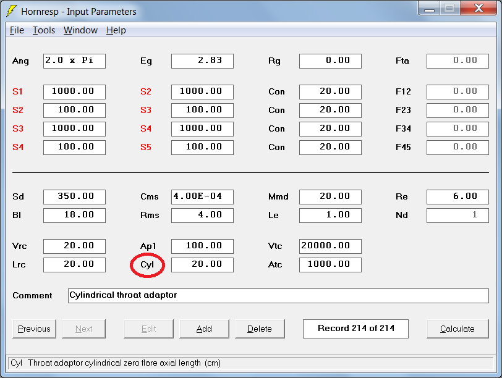502x378 pixels.
Task: Click the red S5 label
Action: (146, 148)
